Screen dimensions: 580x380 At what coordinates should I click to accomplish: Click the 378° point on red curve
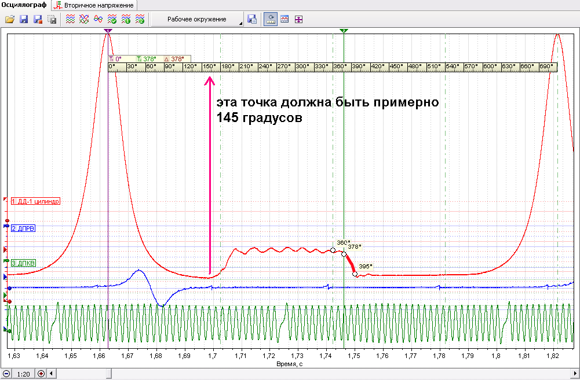tap(344, 254)
